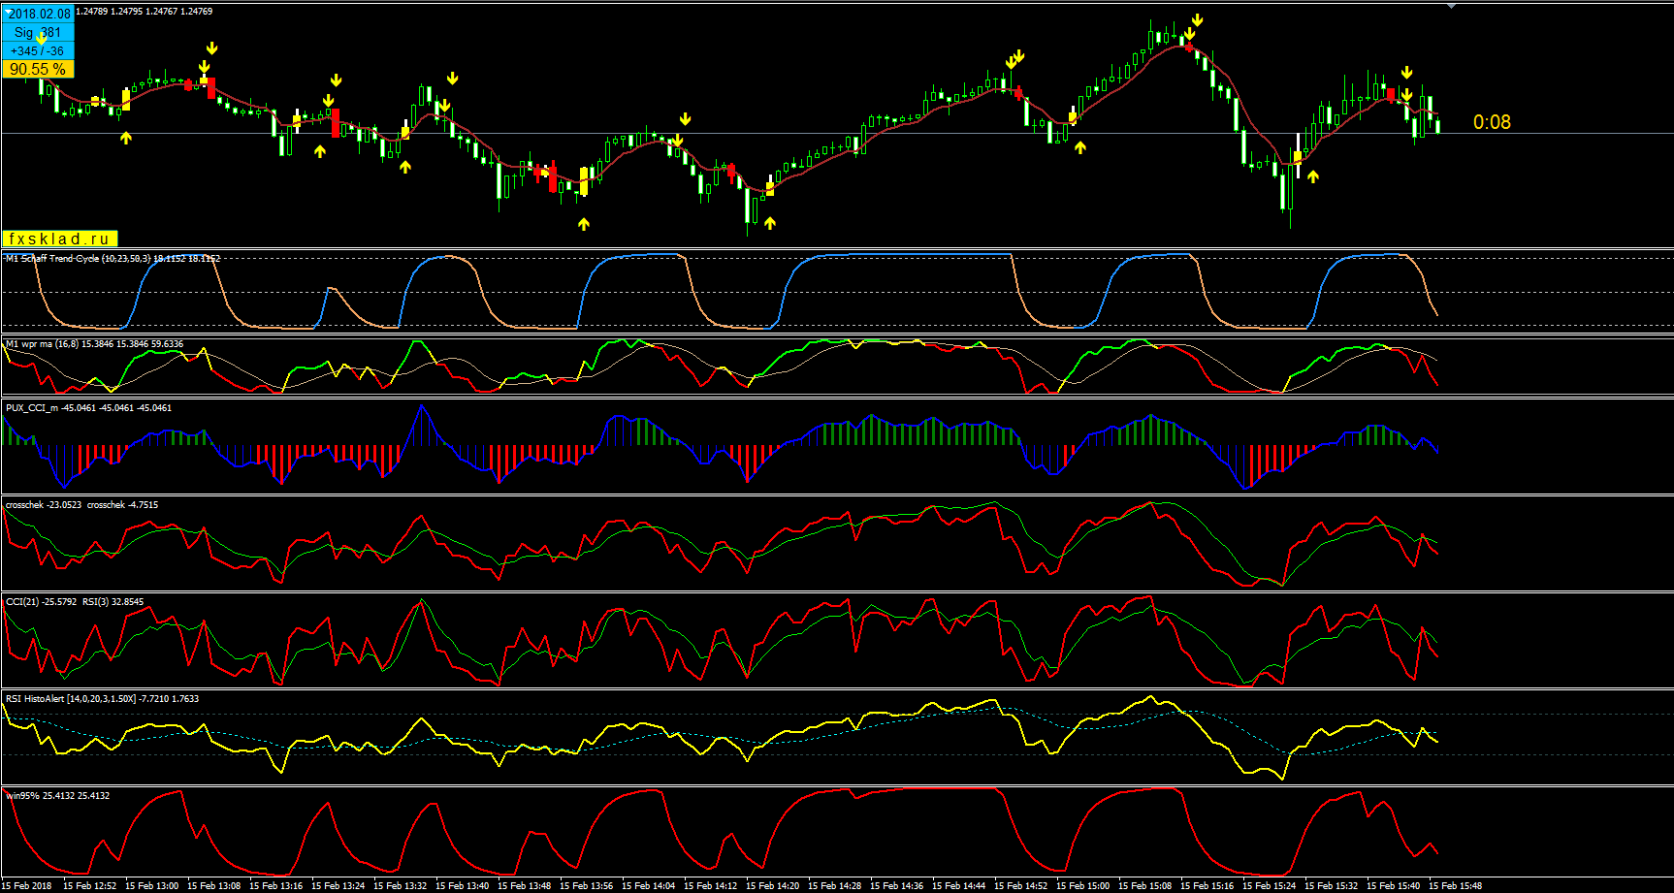Image resolution: width=1674 pixels, height=893 pixels.
Task: Click the '15 Feb 13:48' time axis label
Action: (524, 886)
